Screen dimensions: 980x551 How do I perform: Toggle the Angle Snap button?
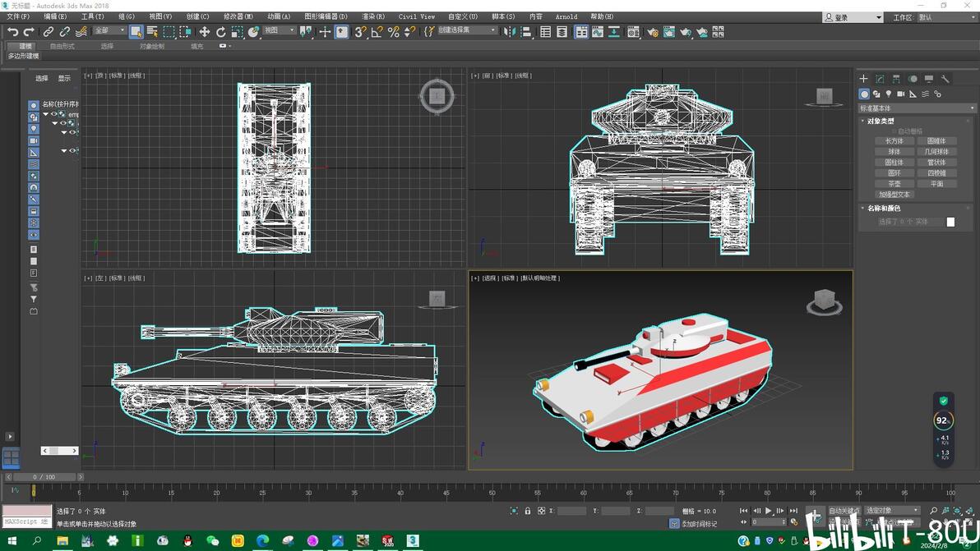click(377, 32)
